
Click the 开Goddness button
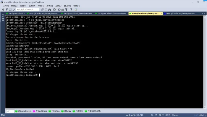tap(40, 111)
